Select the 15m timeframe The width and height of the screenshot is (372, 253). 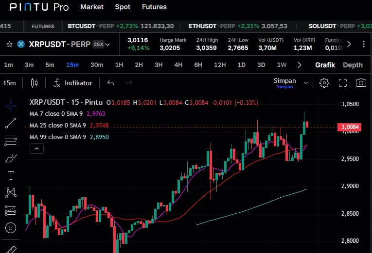(x=72, y=65)
